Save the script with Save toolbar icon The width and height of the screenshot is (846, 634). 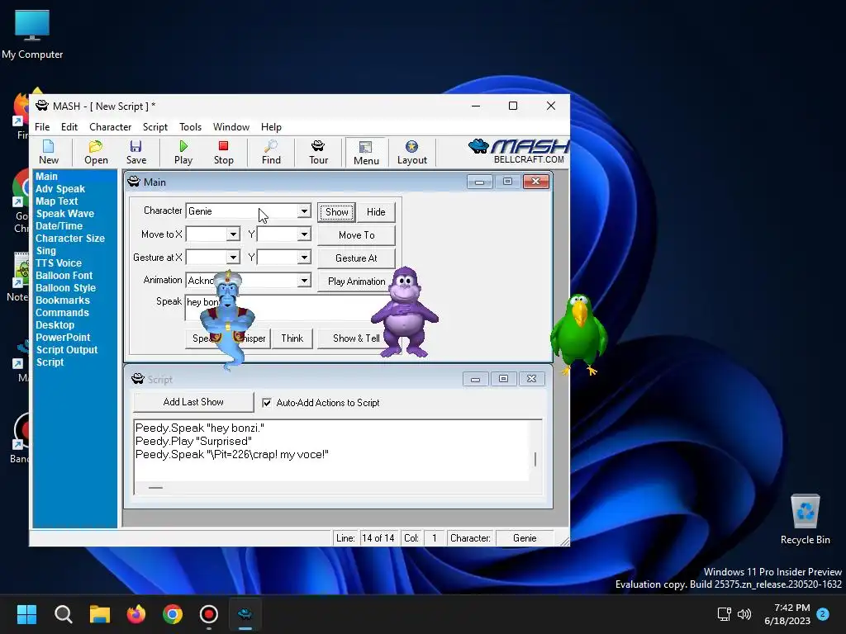(136, 152)
